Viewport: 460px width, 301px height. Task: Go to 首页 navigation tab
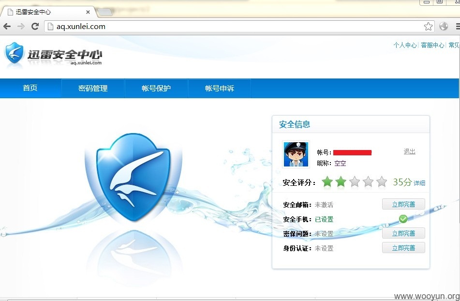[x=30, y=88]
